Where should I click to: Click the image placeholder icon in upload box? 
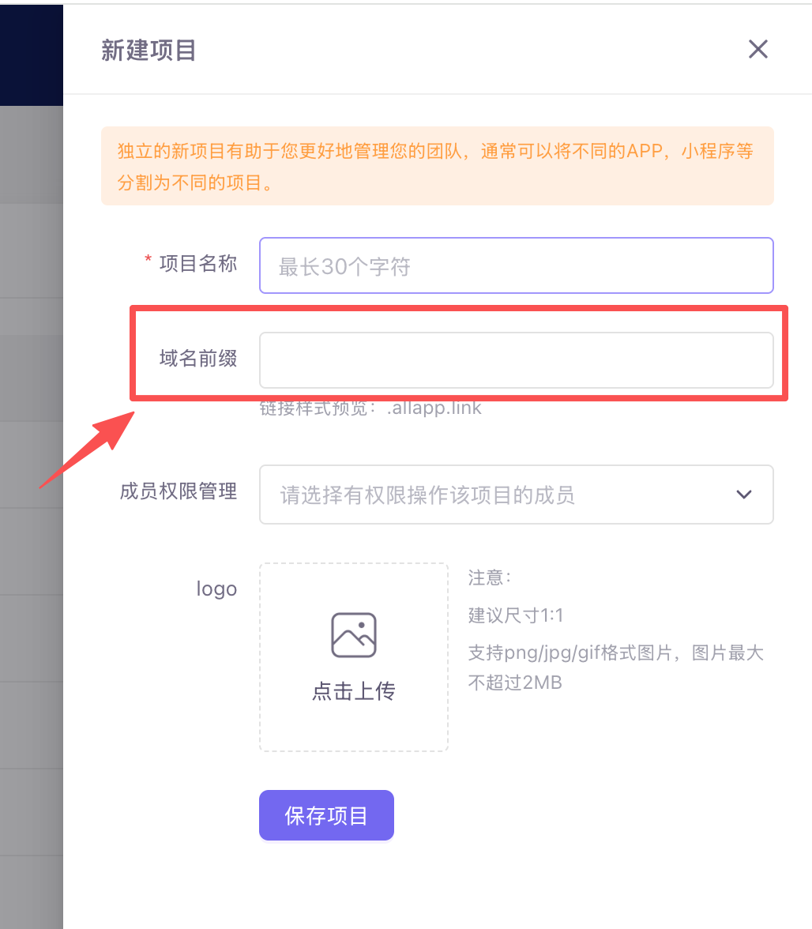click(353, 634)
